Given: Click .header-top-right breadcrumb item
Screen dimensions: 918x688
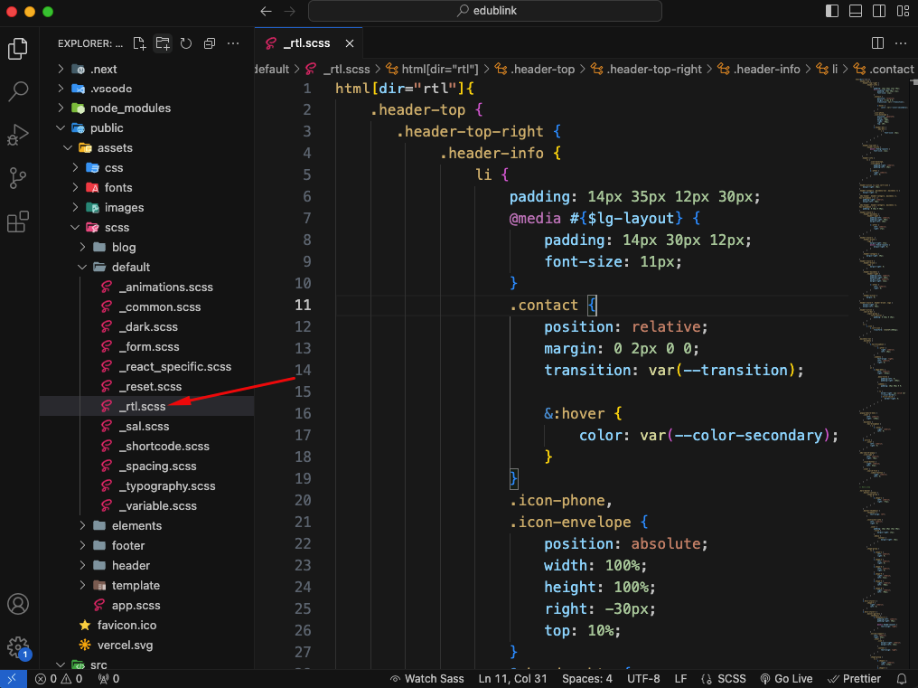Looking at the screenshot, I should click(646, 69).
